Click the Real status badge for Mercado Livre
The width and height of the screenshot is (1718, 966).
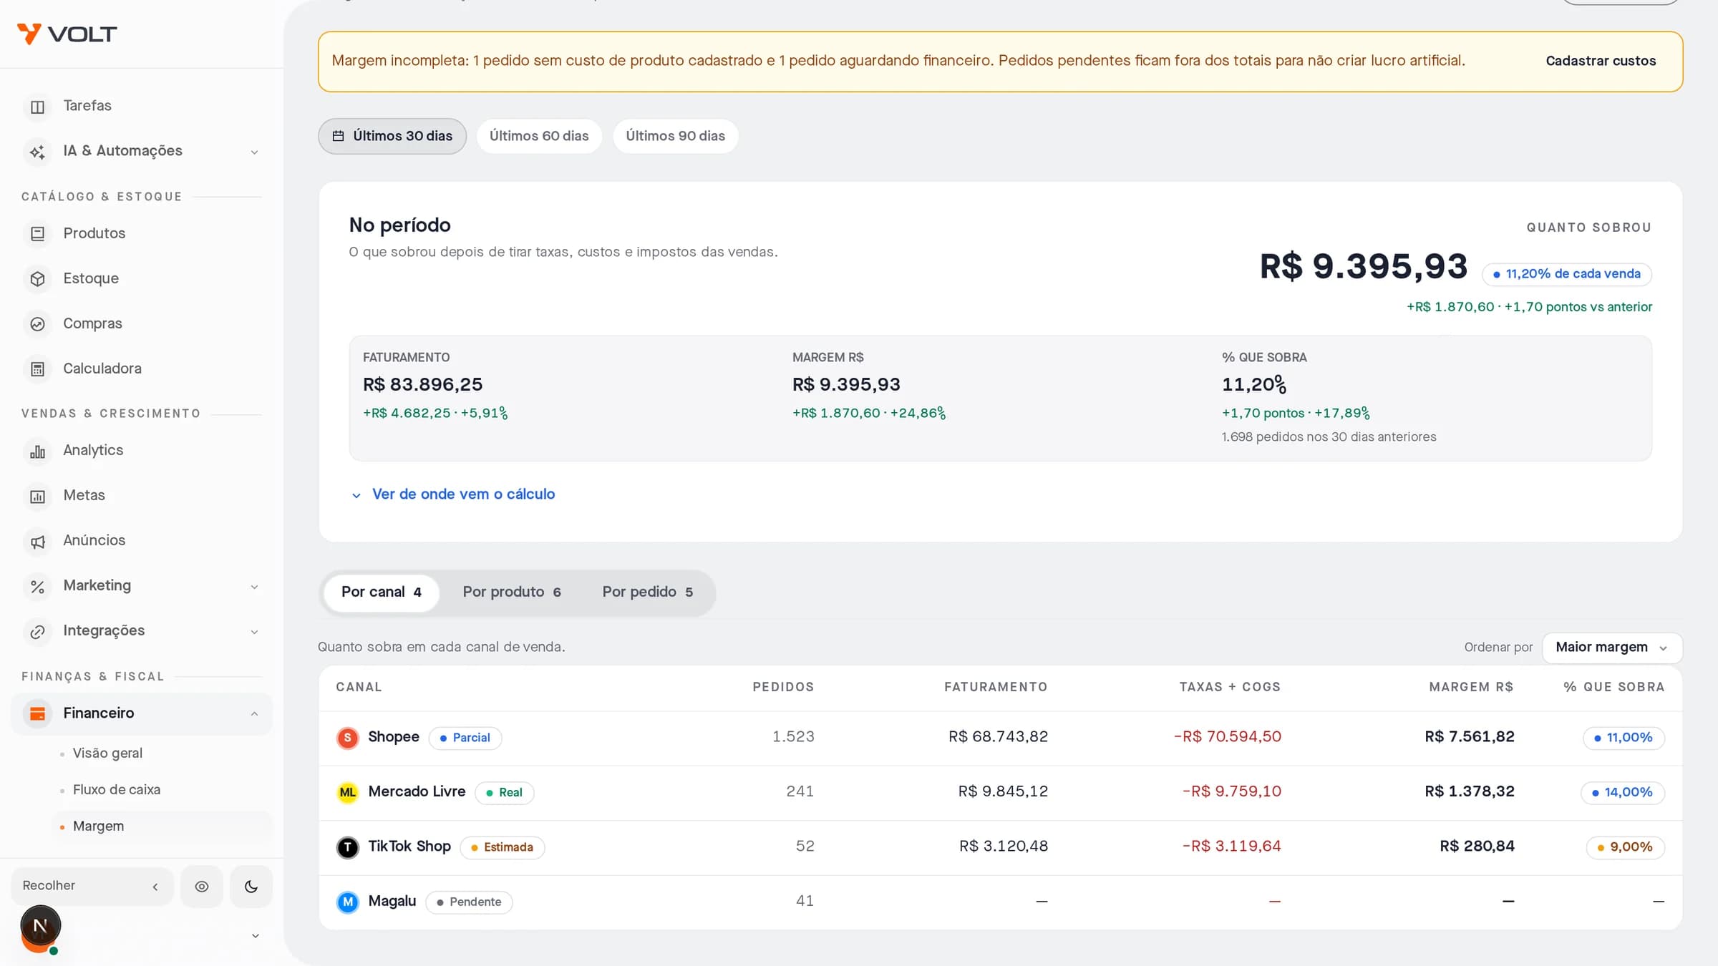pos(505,792)
